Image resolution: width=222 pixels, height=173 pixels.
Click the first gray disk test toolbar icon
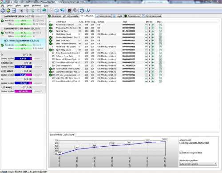pyautogui.click(x=22, y=11)
